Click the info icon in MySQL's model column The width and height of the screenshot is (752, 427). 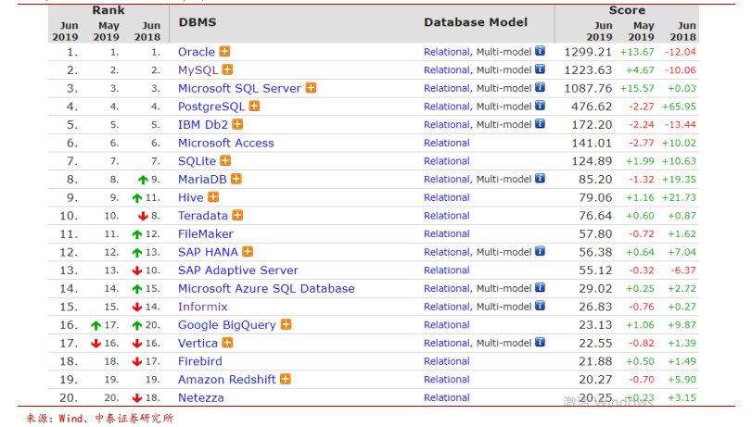(x=540, y=69)
